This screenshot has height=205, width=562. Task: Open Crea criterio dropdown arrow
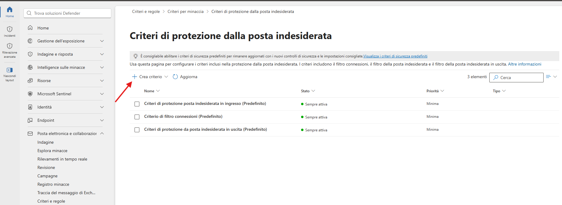click(x=166, y=77)
